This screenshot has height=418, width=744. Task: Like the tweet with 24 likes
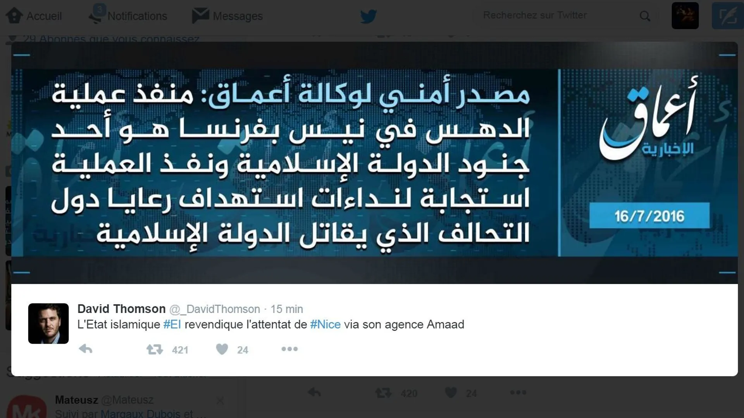tap(222, 349)
